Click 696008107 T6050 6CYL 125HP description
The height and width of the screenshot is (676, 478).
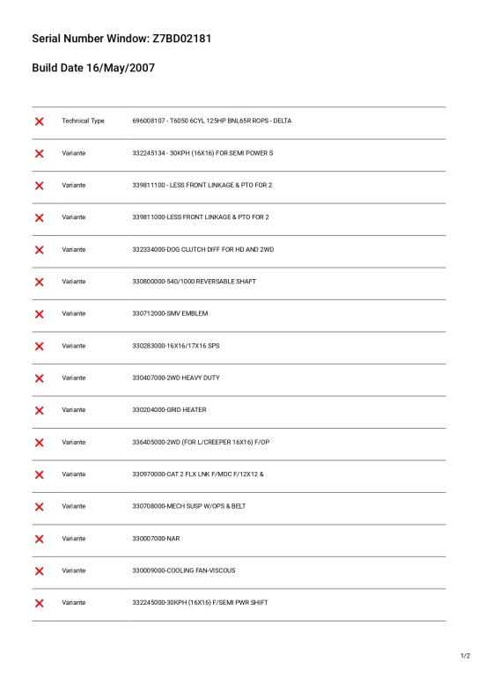click(211, 121)
